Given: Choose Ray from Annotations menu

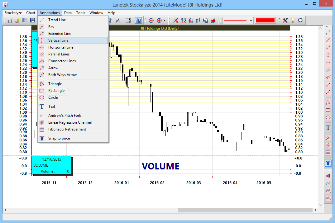Looking at the screenshot, I should point(73,27).
